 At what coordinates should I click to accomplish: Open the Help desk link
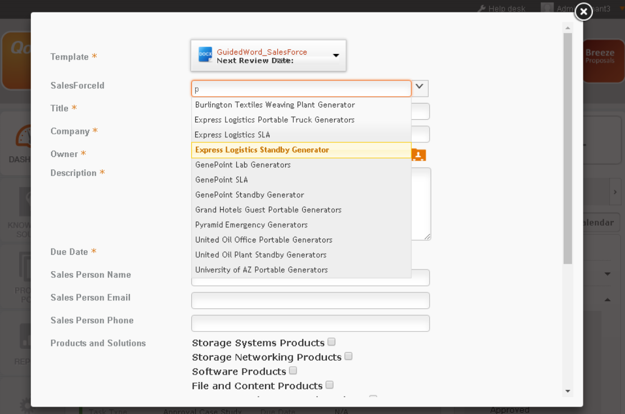click(x=507, y=9)
